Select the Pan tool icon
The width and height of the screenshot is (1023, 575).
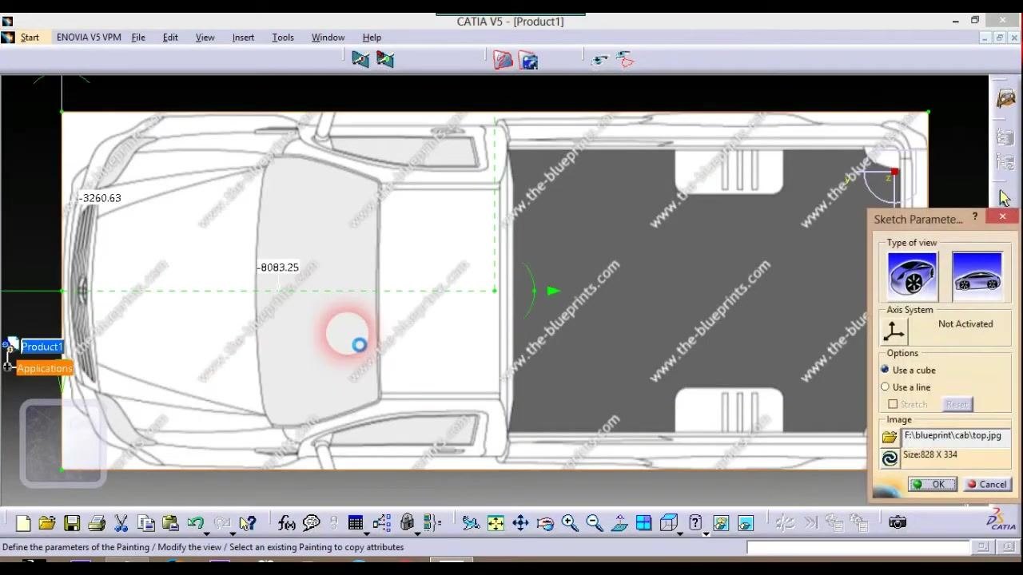pyautogui.click(x=520, y=523)
